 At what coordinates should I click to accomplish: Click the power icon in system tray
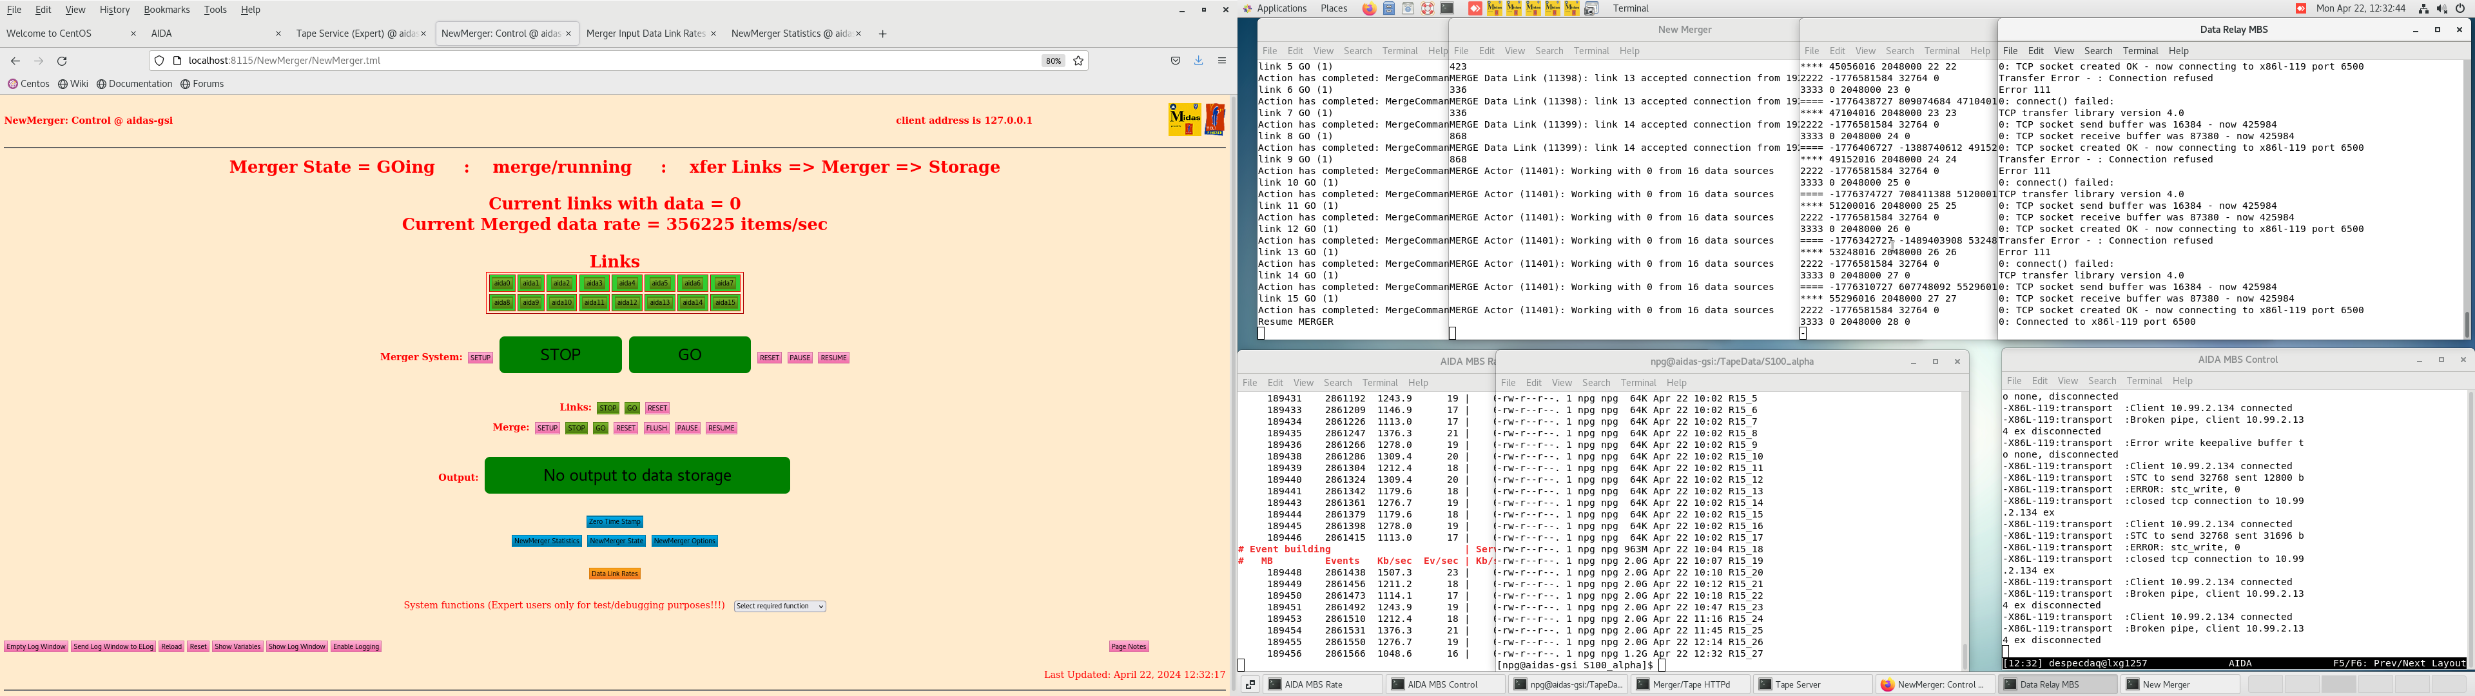[2460, 8]
